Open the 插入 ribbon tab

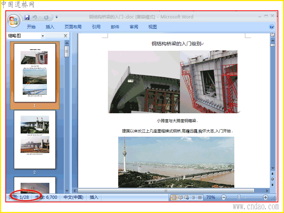pyautogui.click(x=50, y=27)
